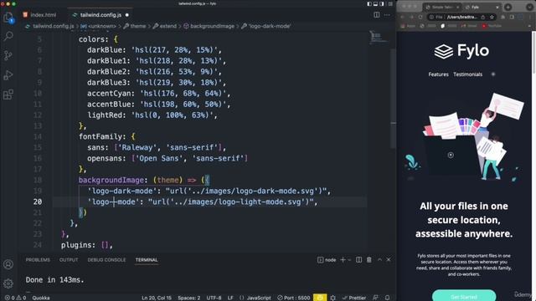This screenshot has width=536, height=301.
Task: Close the terminal panel
Action: pyautogui.click(x=389, y=260)
